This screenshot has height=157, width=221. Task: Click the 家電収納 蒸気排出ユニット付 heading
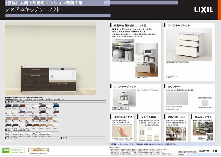click(130, 25)
